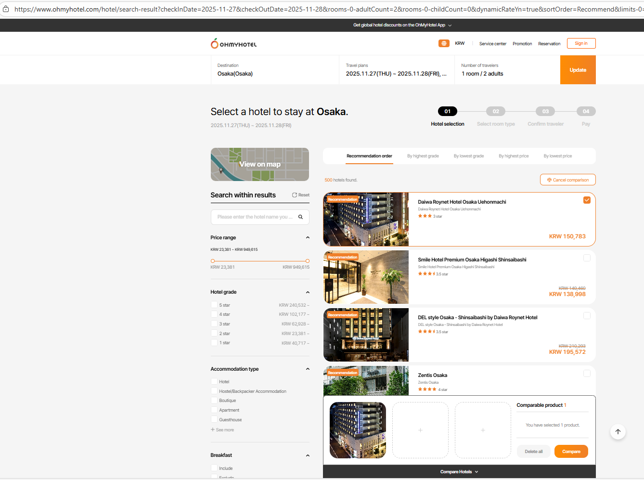Click the second empty plus comparison slot
Viewport: 644px width, 480px height.
click(x=483, y=430)
